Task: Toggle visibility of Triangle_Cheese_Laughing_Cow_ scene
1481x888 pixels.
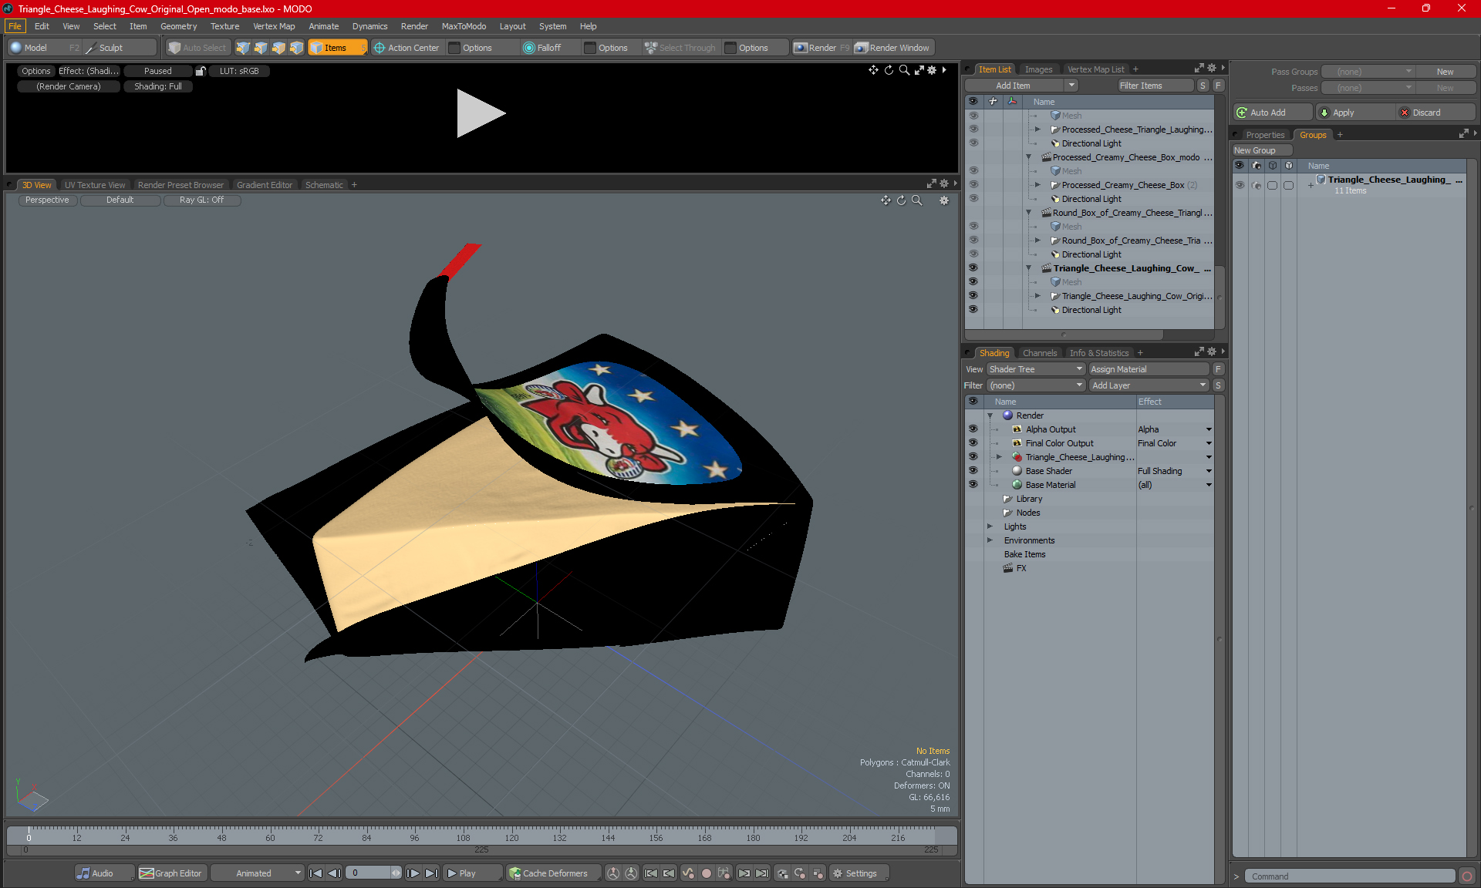Action: click(973, 268)
